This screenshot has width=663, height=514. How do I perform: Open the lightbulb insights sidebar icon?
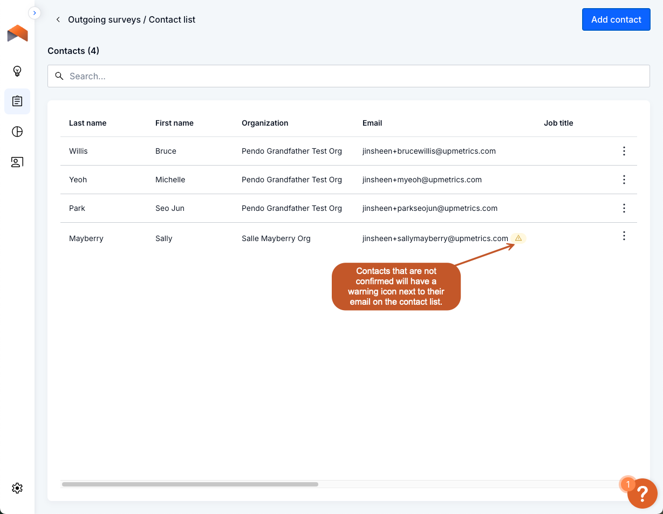pyautogui.click(x=17, y=71)
